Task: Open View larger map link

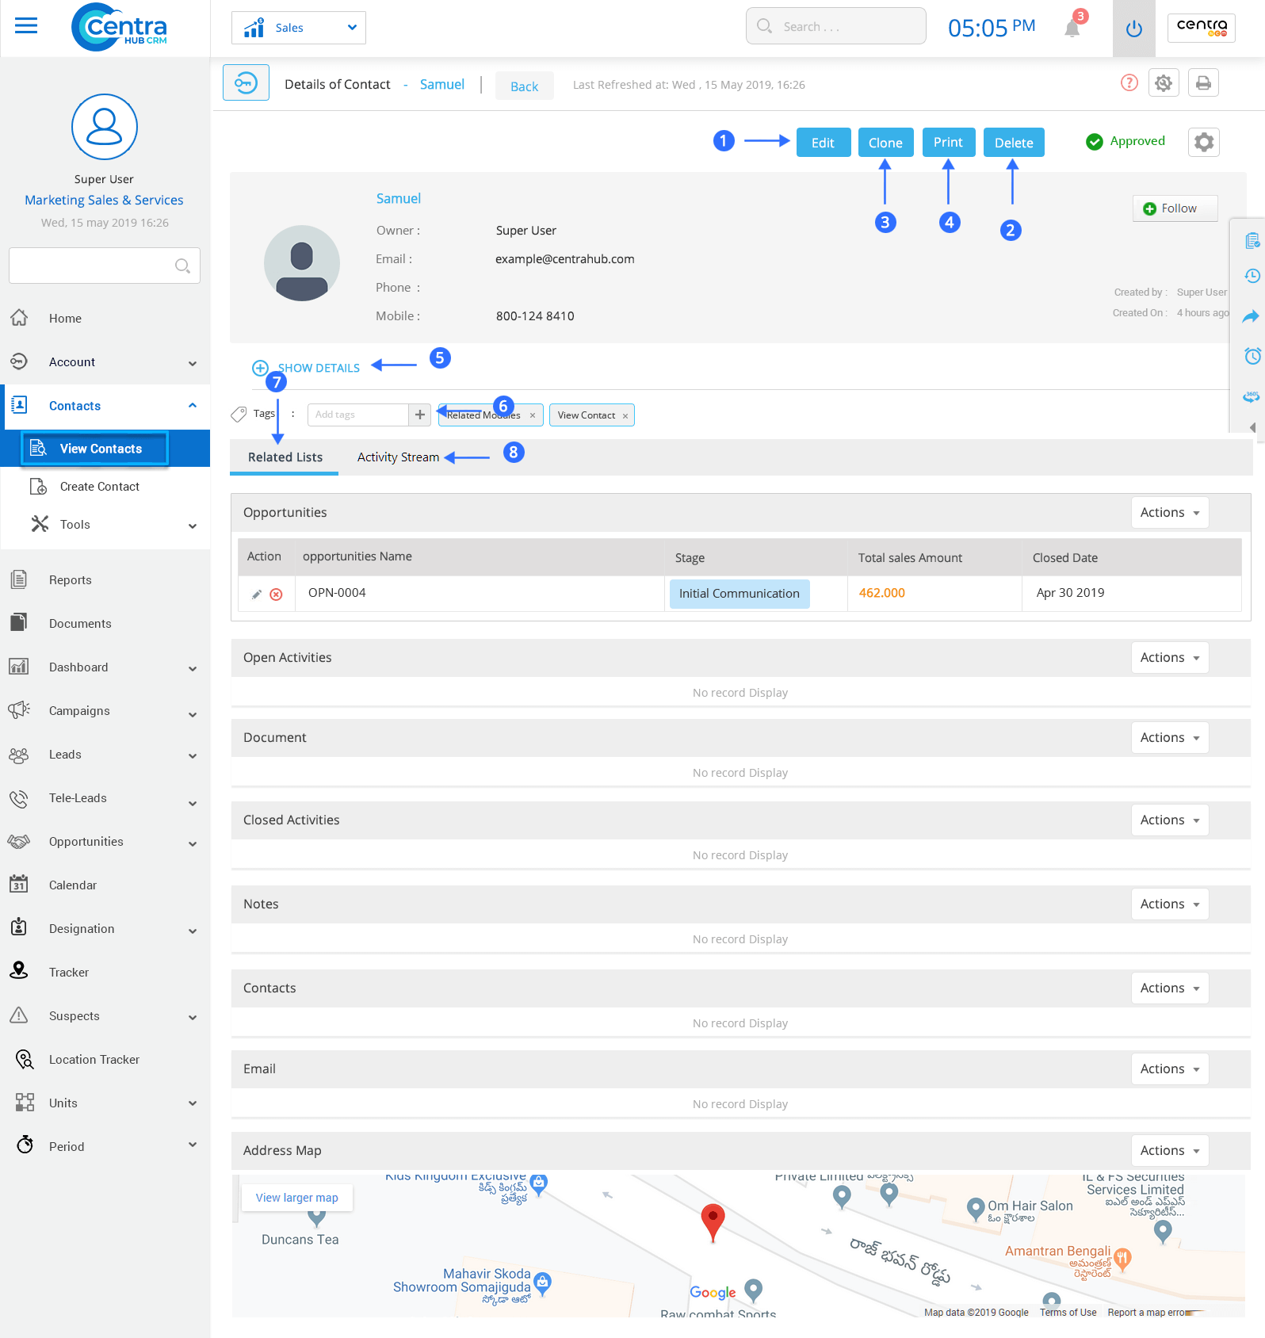Action: tap(296, 1198)
